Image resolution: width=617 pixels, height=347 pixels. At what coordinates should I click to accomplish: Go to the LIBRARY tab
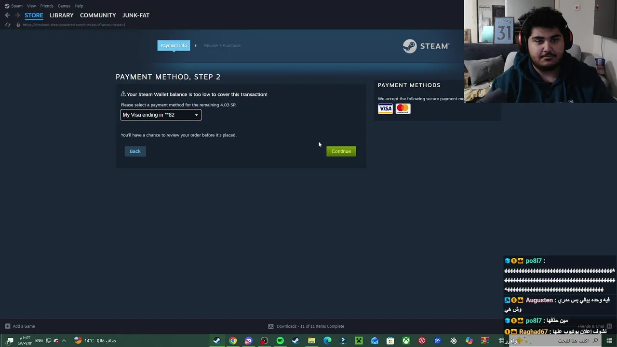pyautogui.click(x=62, y=15)
